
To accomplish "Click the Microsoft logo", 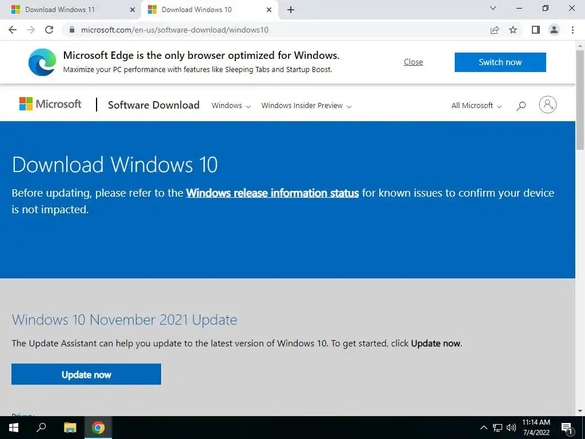I will coord(50,104).
